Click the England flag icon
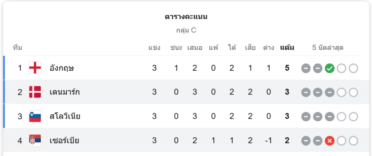 click(x=35, y=68)
